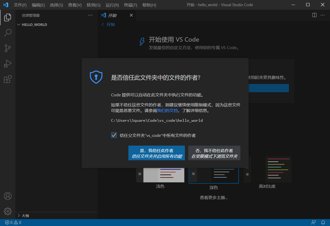Click the 开始使用 VS Code heading

pos(174,40)
